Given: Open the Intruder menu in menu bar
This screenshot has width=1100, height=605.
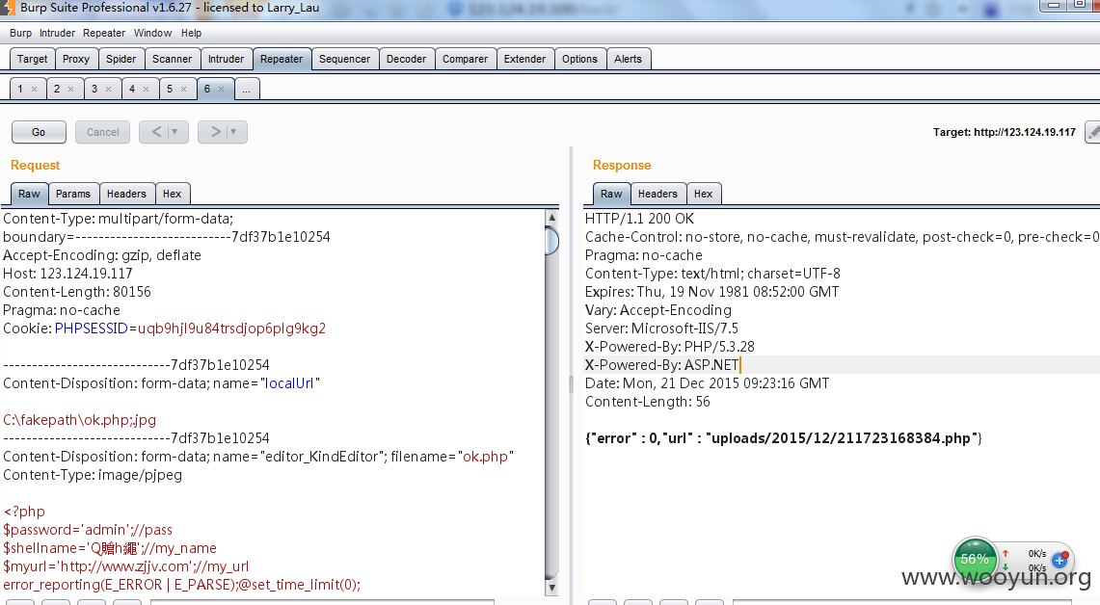Looking at the screenshot, I should click(x=57, y=33).
